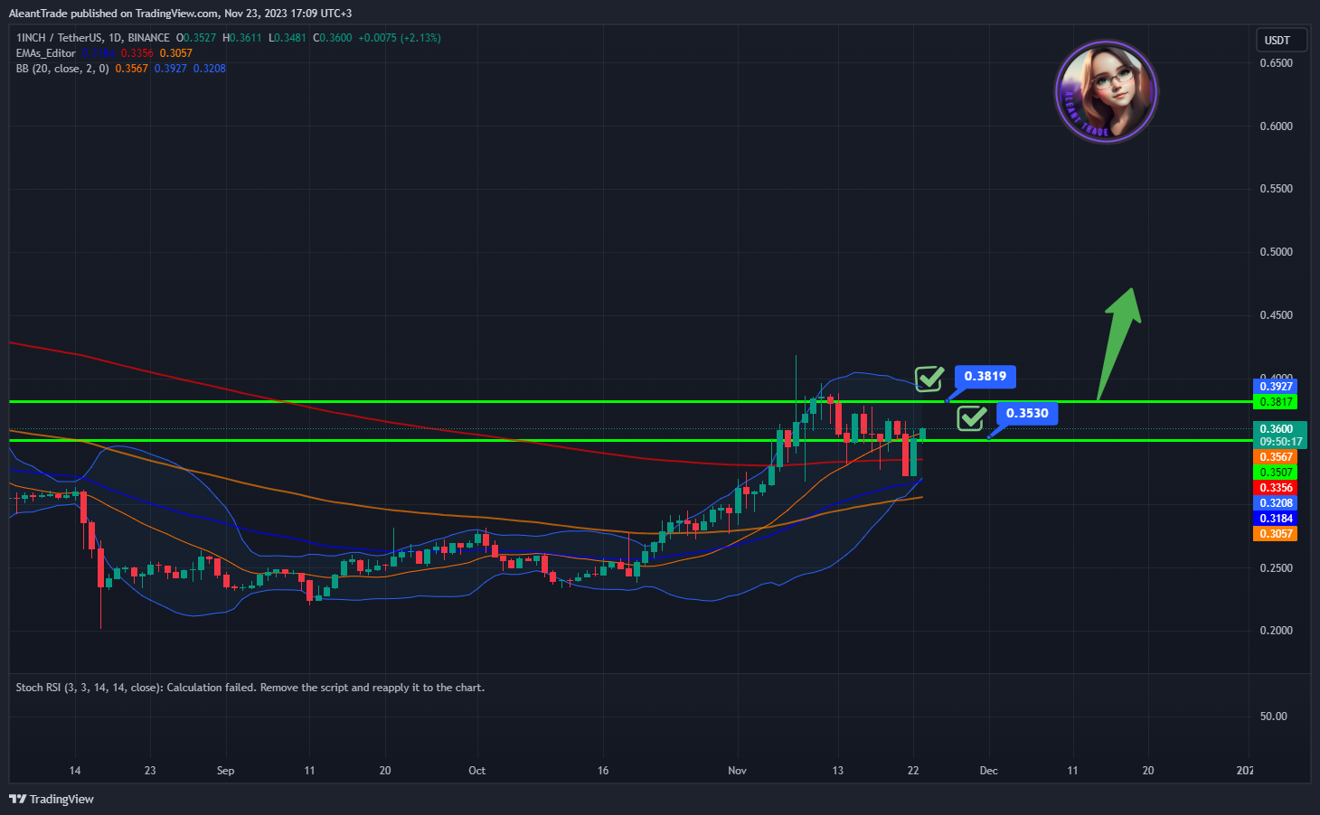Click the Oct label on time axis
This screenshot has height=815, width=1320.
click(477, 771)
